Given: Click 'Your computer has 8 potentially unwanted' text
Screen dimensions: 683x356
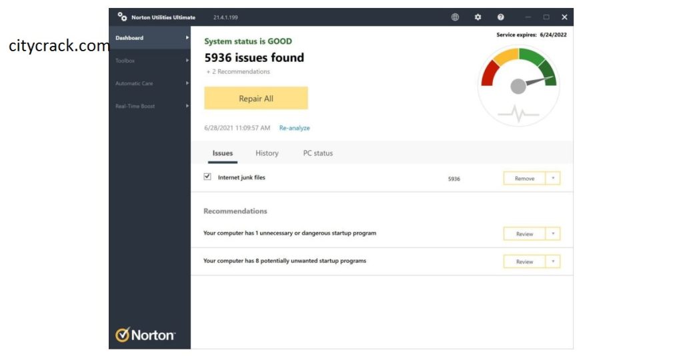Looking at the screenshot, I should (284, 261).
